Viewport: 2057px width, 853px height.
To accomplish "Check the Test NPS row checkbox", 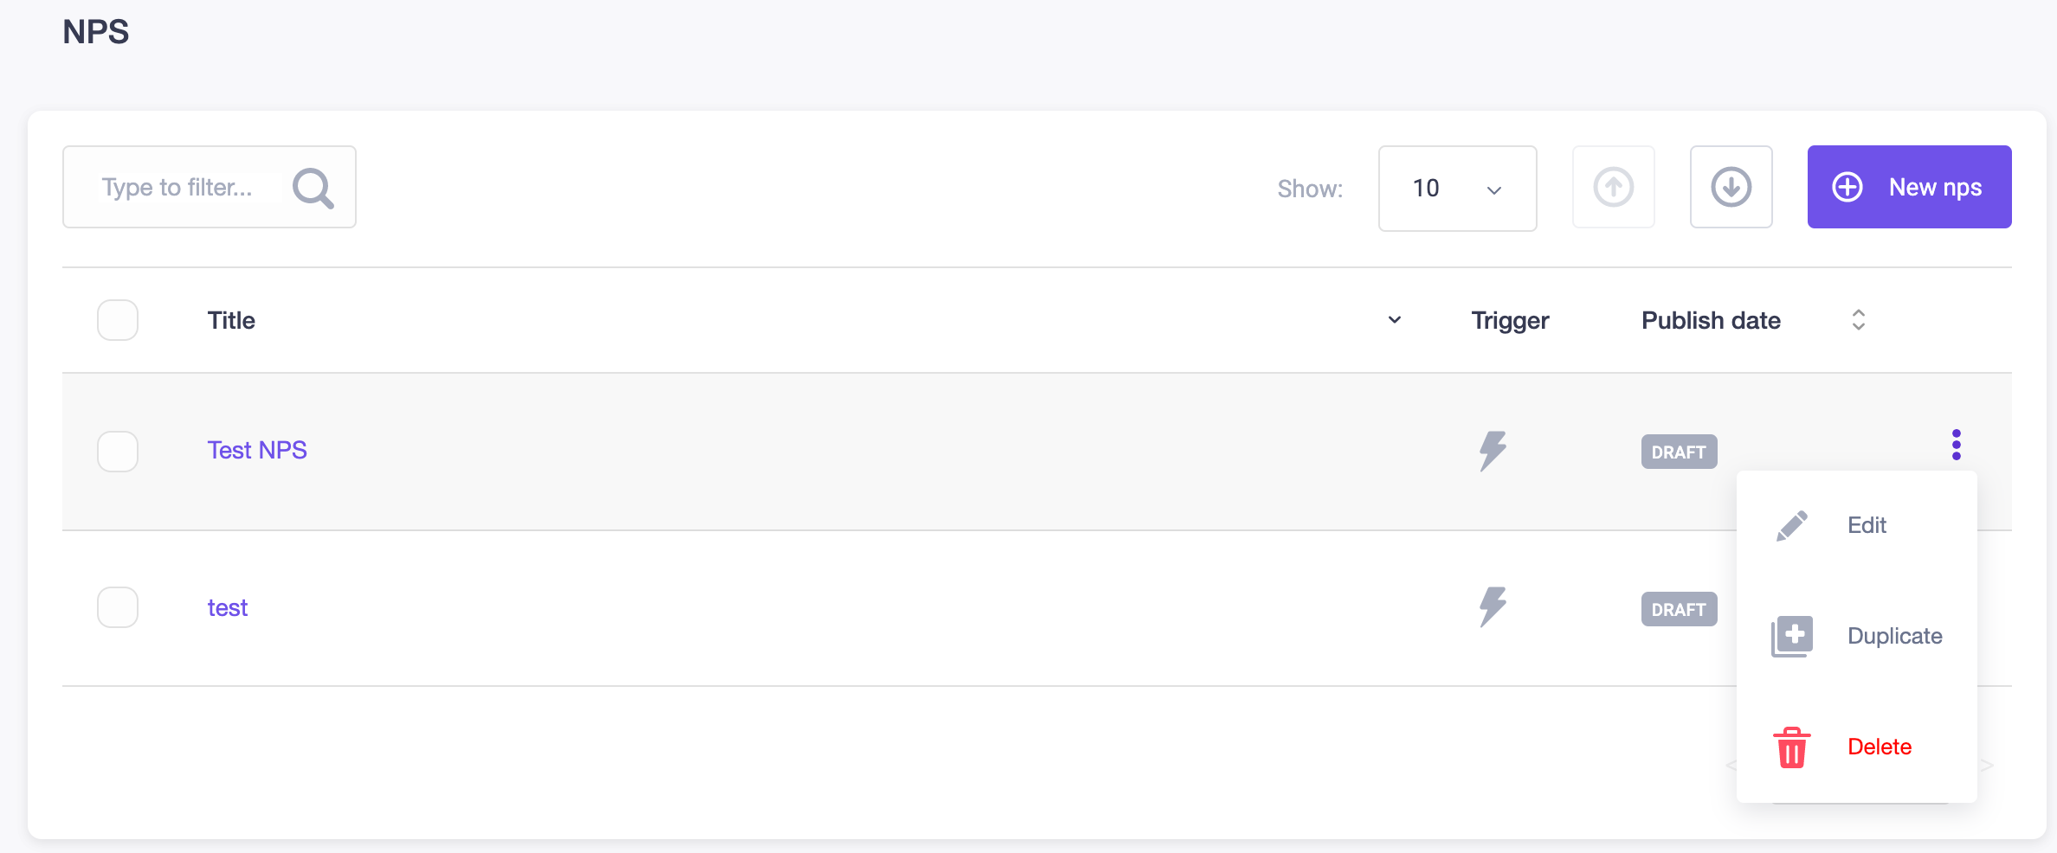I will click(118, 452).
